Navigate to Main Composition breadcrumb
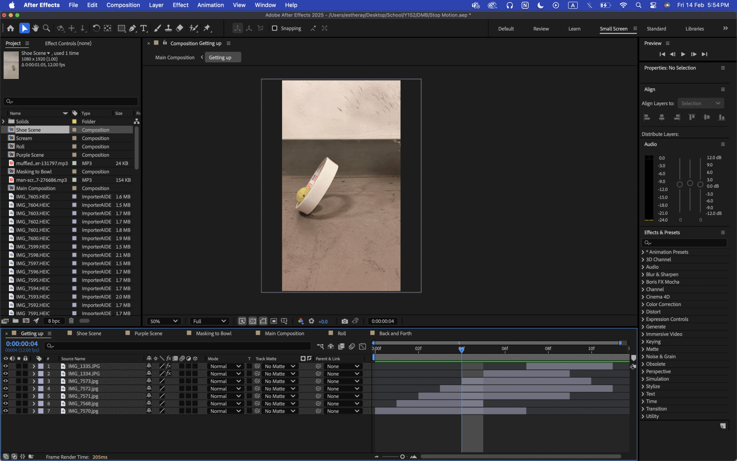Image resolution: width=737 pixels, height=461 pixels. [x=175, y=58]
